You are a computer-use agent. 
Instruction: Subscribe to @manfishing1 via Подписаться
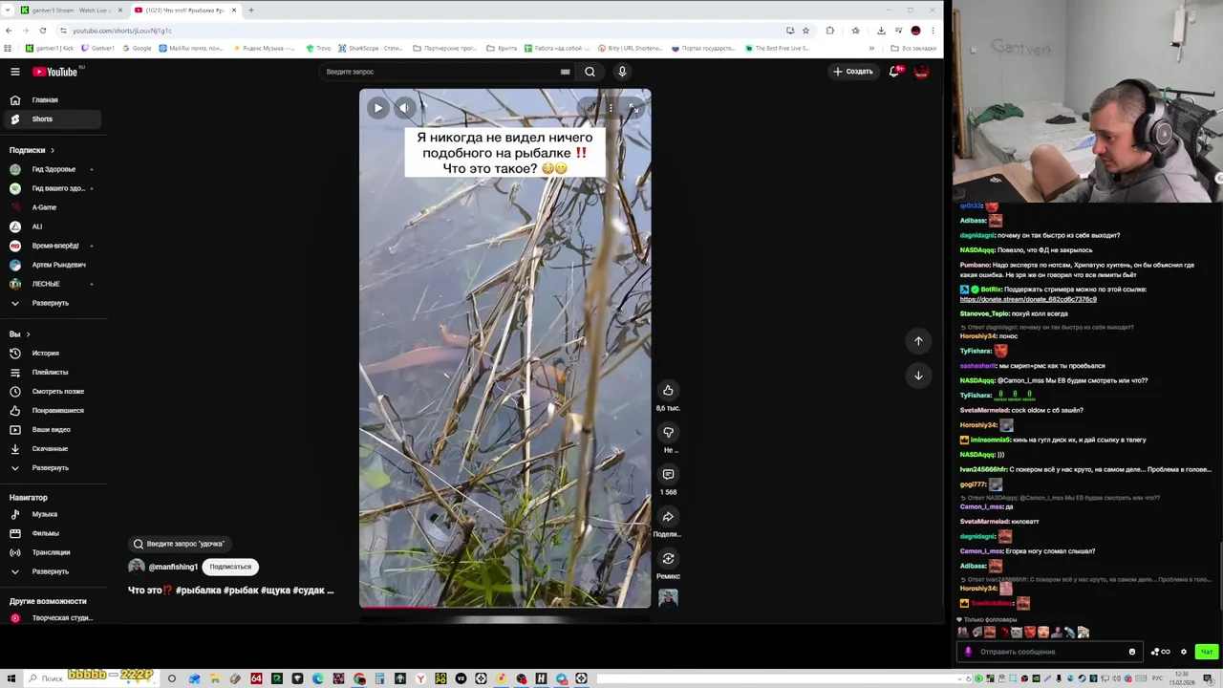[230, 567]
